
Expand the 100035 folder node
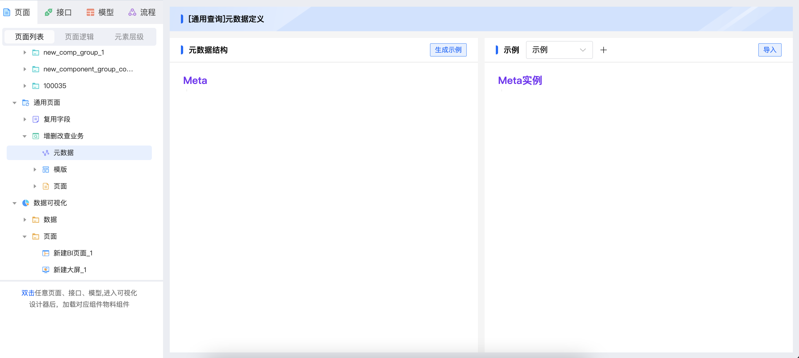click(x=25, y=86)
